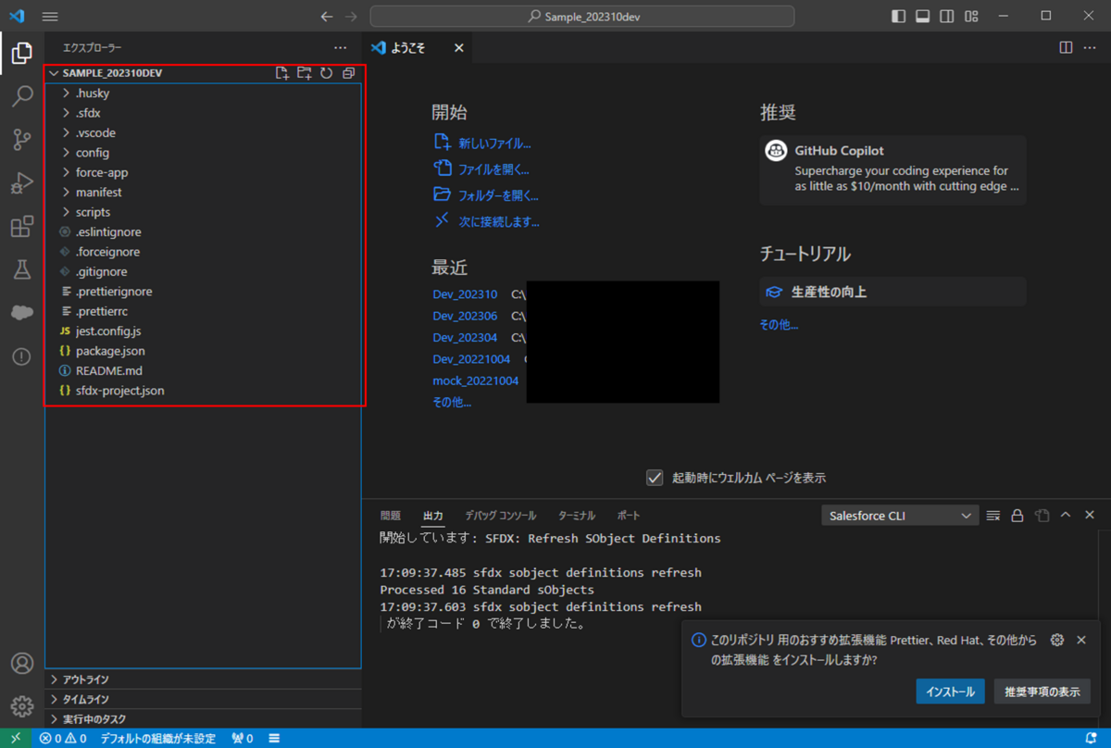The width and height of the screenshot is (1111, 748).
Task: Open the Explorer view in activity bar
Action: pyautogui.click(x=22, y=53)
